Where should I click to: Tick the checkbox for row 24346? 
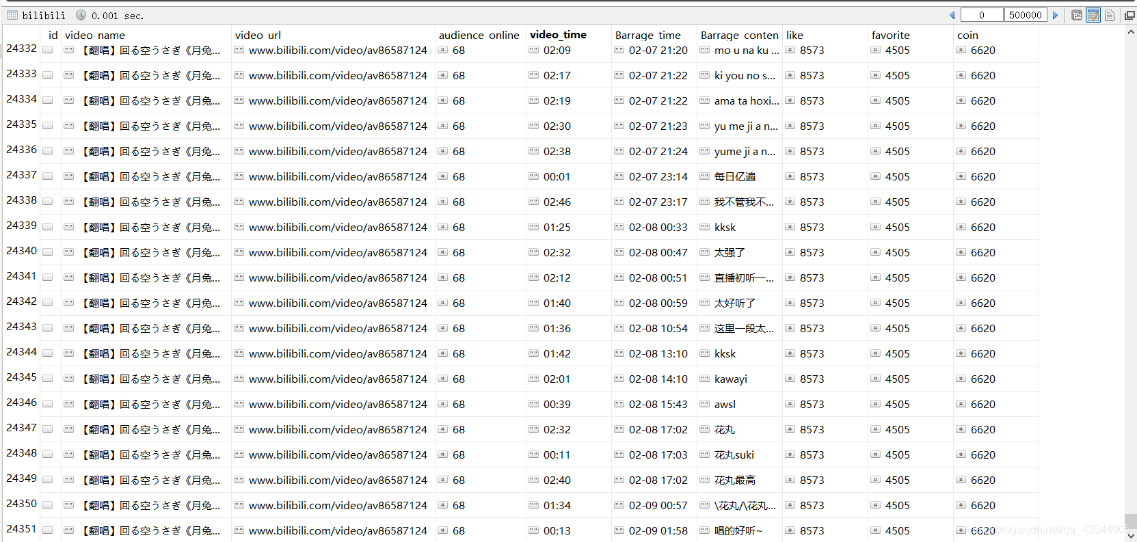48,404
